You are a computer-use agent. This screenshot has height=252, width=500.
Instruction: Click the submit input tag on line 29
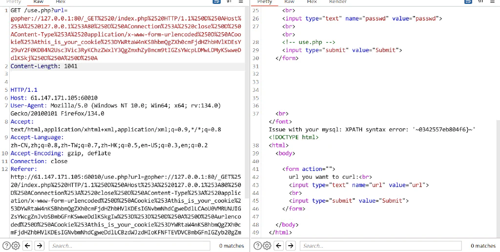click(x=342, y=50)
